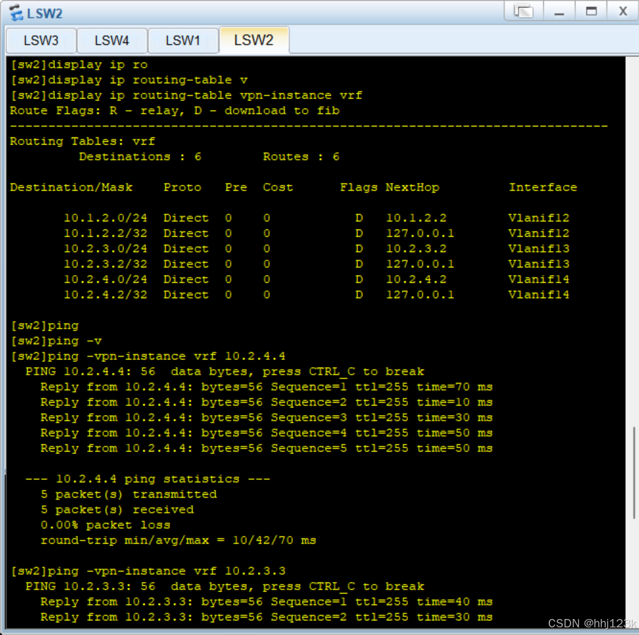The height and width of the screenshot is (635, 639).
Task: Click the 'PING 10.2.3.3: 56 data bytes' line
Action: point(225,586)
